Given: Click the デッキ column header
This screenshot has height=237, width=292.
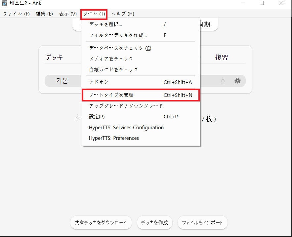Looking at the screenshot, I should pos(54,57).
